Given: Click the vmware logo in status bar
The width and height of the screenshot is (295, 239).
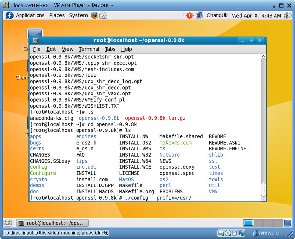Looking at the screenshot, I should [266, 233].
